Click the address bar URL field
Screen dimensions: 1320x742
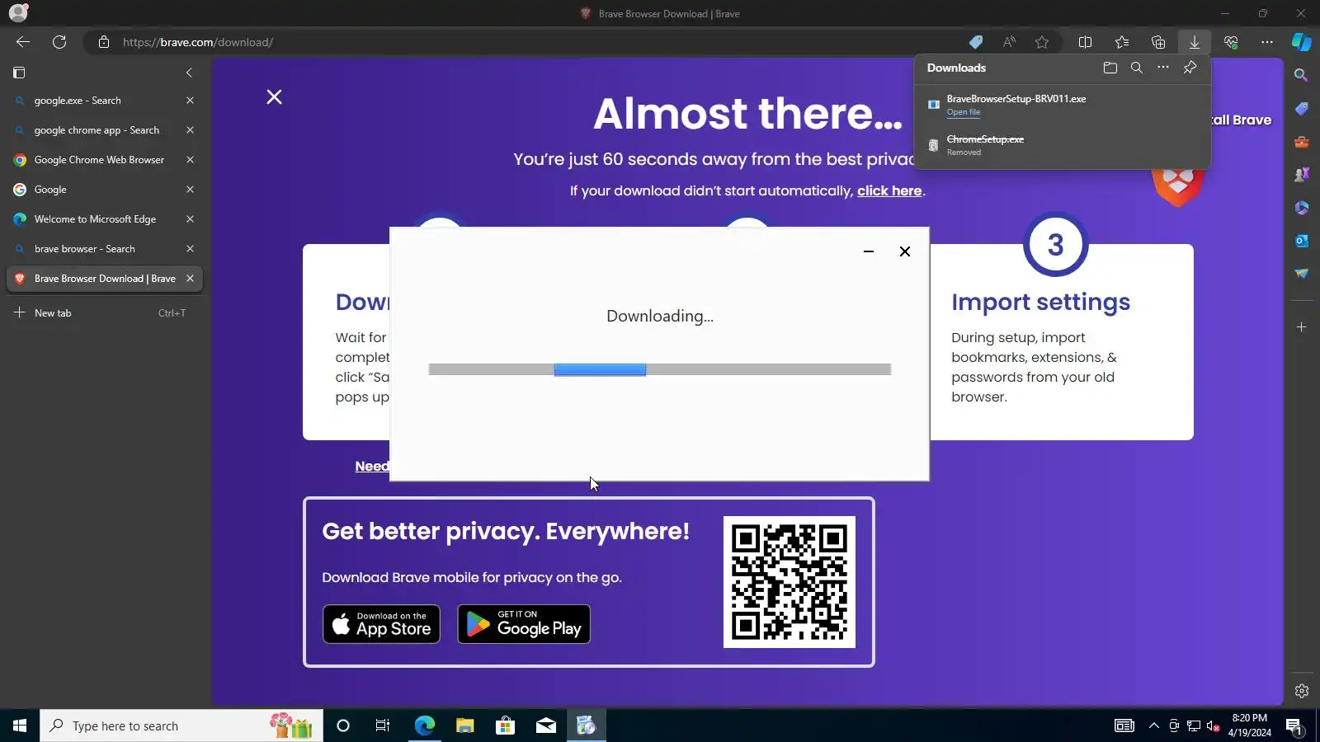click(528, 42)
